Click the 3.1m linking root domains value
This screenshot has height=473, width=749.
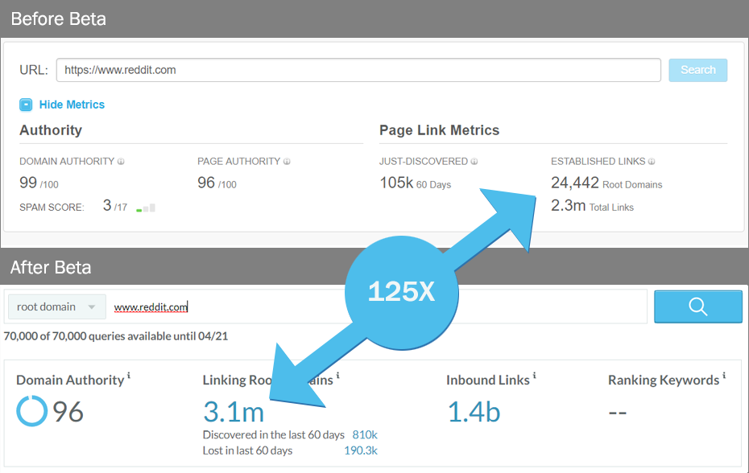[234, 412]
